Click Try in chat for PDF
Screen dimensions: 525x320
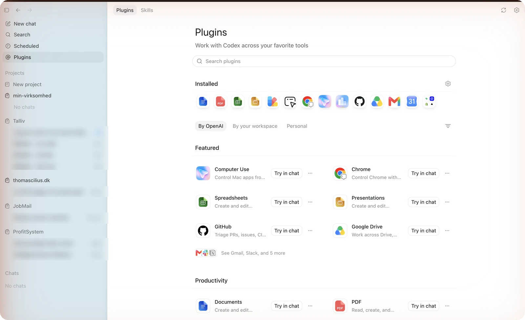(x=424, y=306)
